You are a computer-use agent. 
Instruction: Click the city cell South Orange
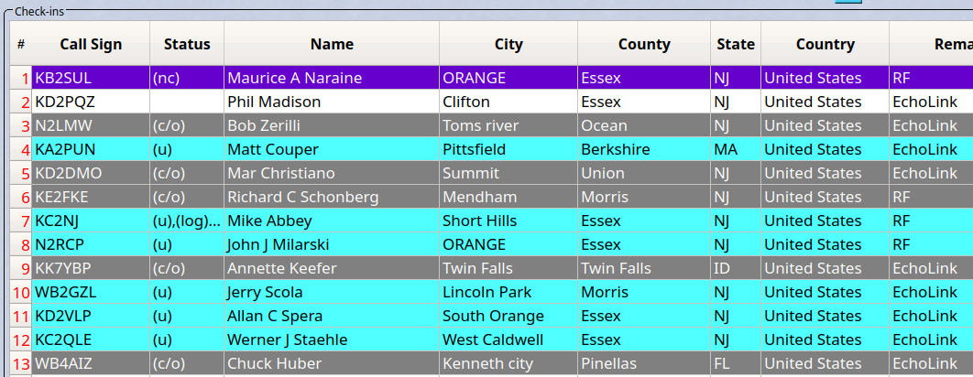[x=508, y=317]
